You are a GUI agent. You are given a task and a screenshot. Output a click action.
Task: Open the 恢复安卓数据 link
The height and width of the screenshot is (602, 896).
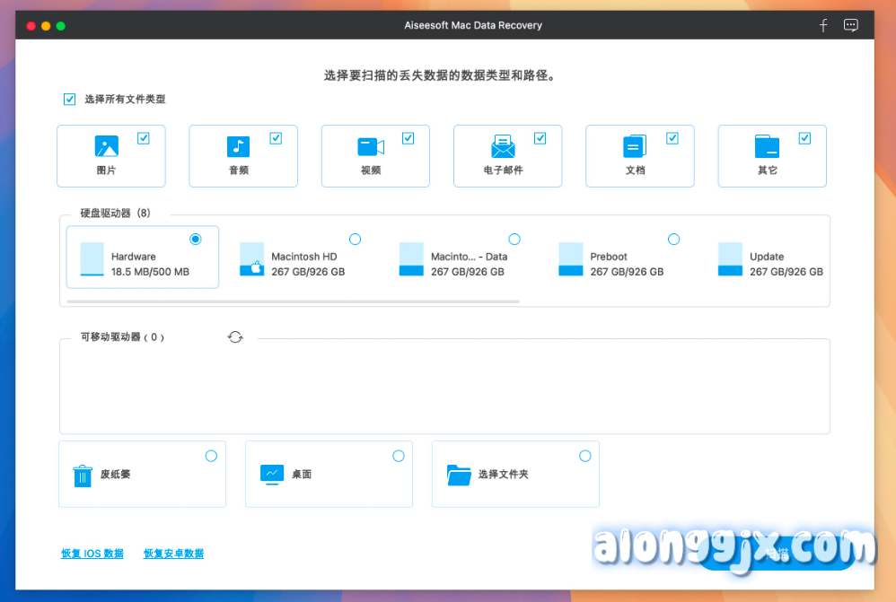point(173,554)
